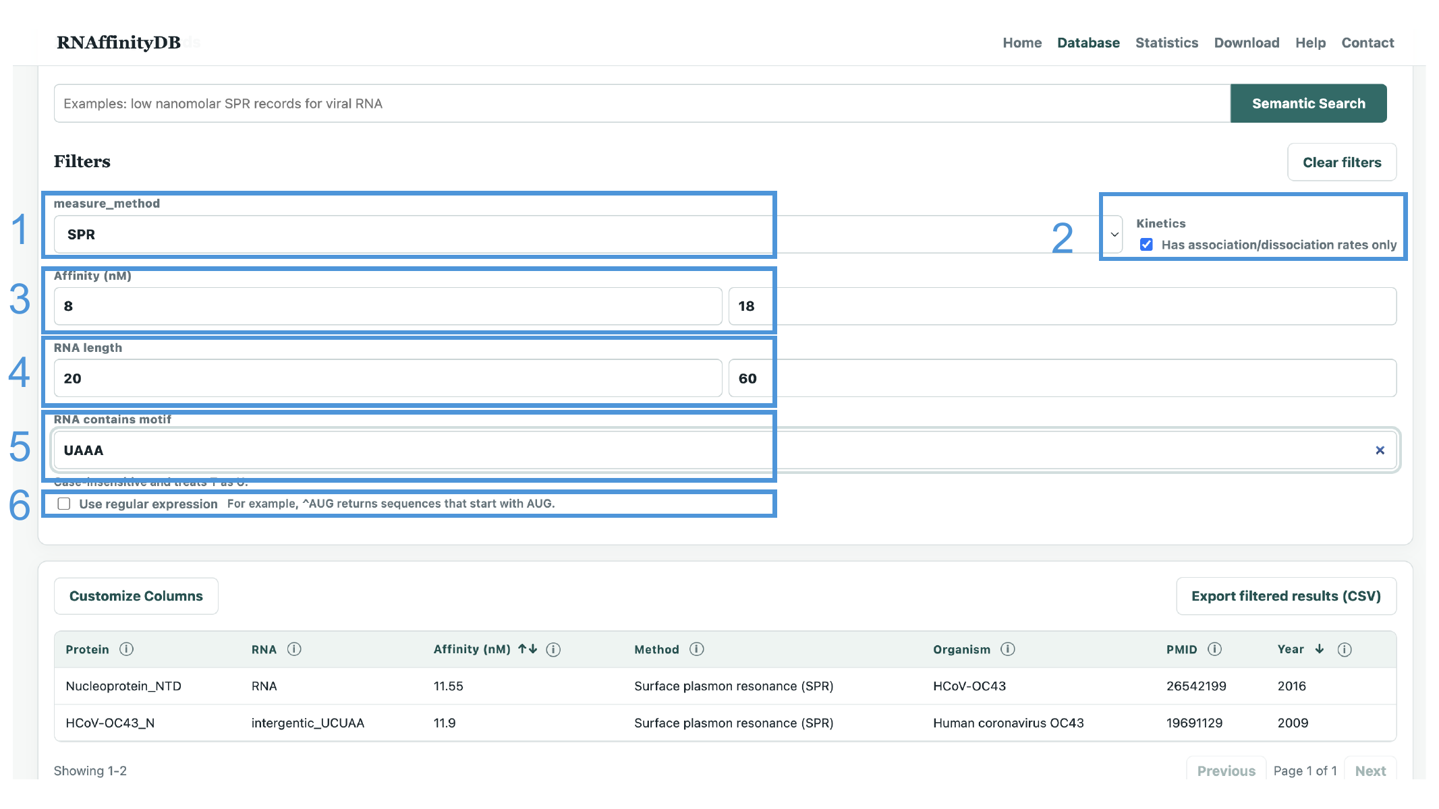
Task: Click the RNA length minimum field showing 20
Action: (x=388, y=378)
